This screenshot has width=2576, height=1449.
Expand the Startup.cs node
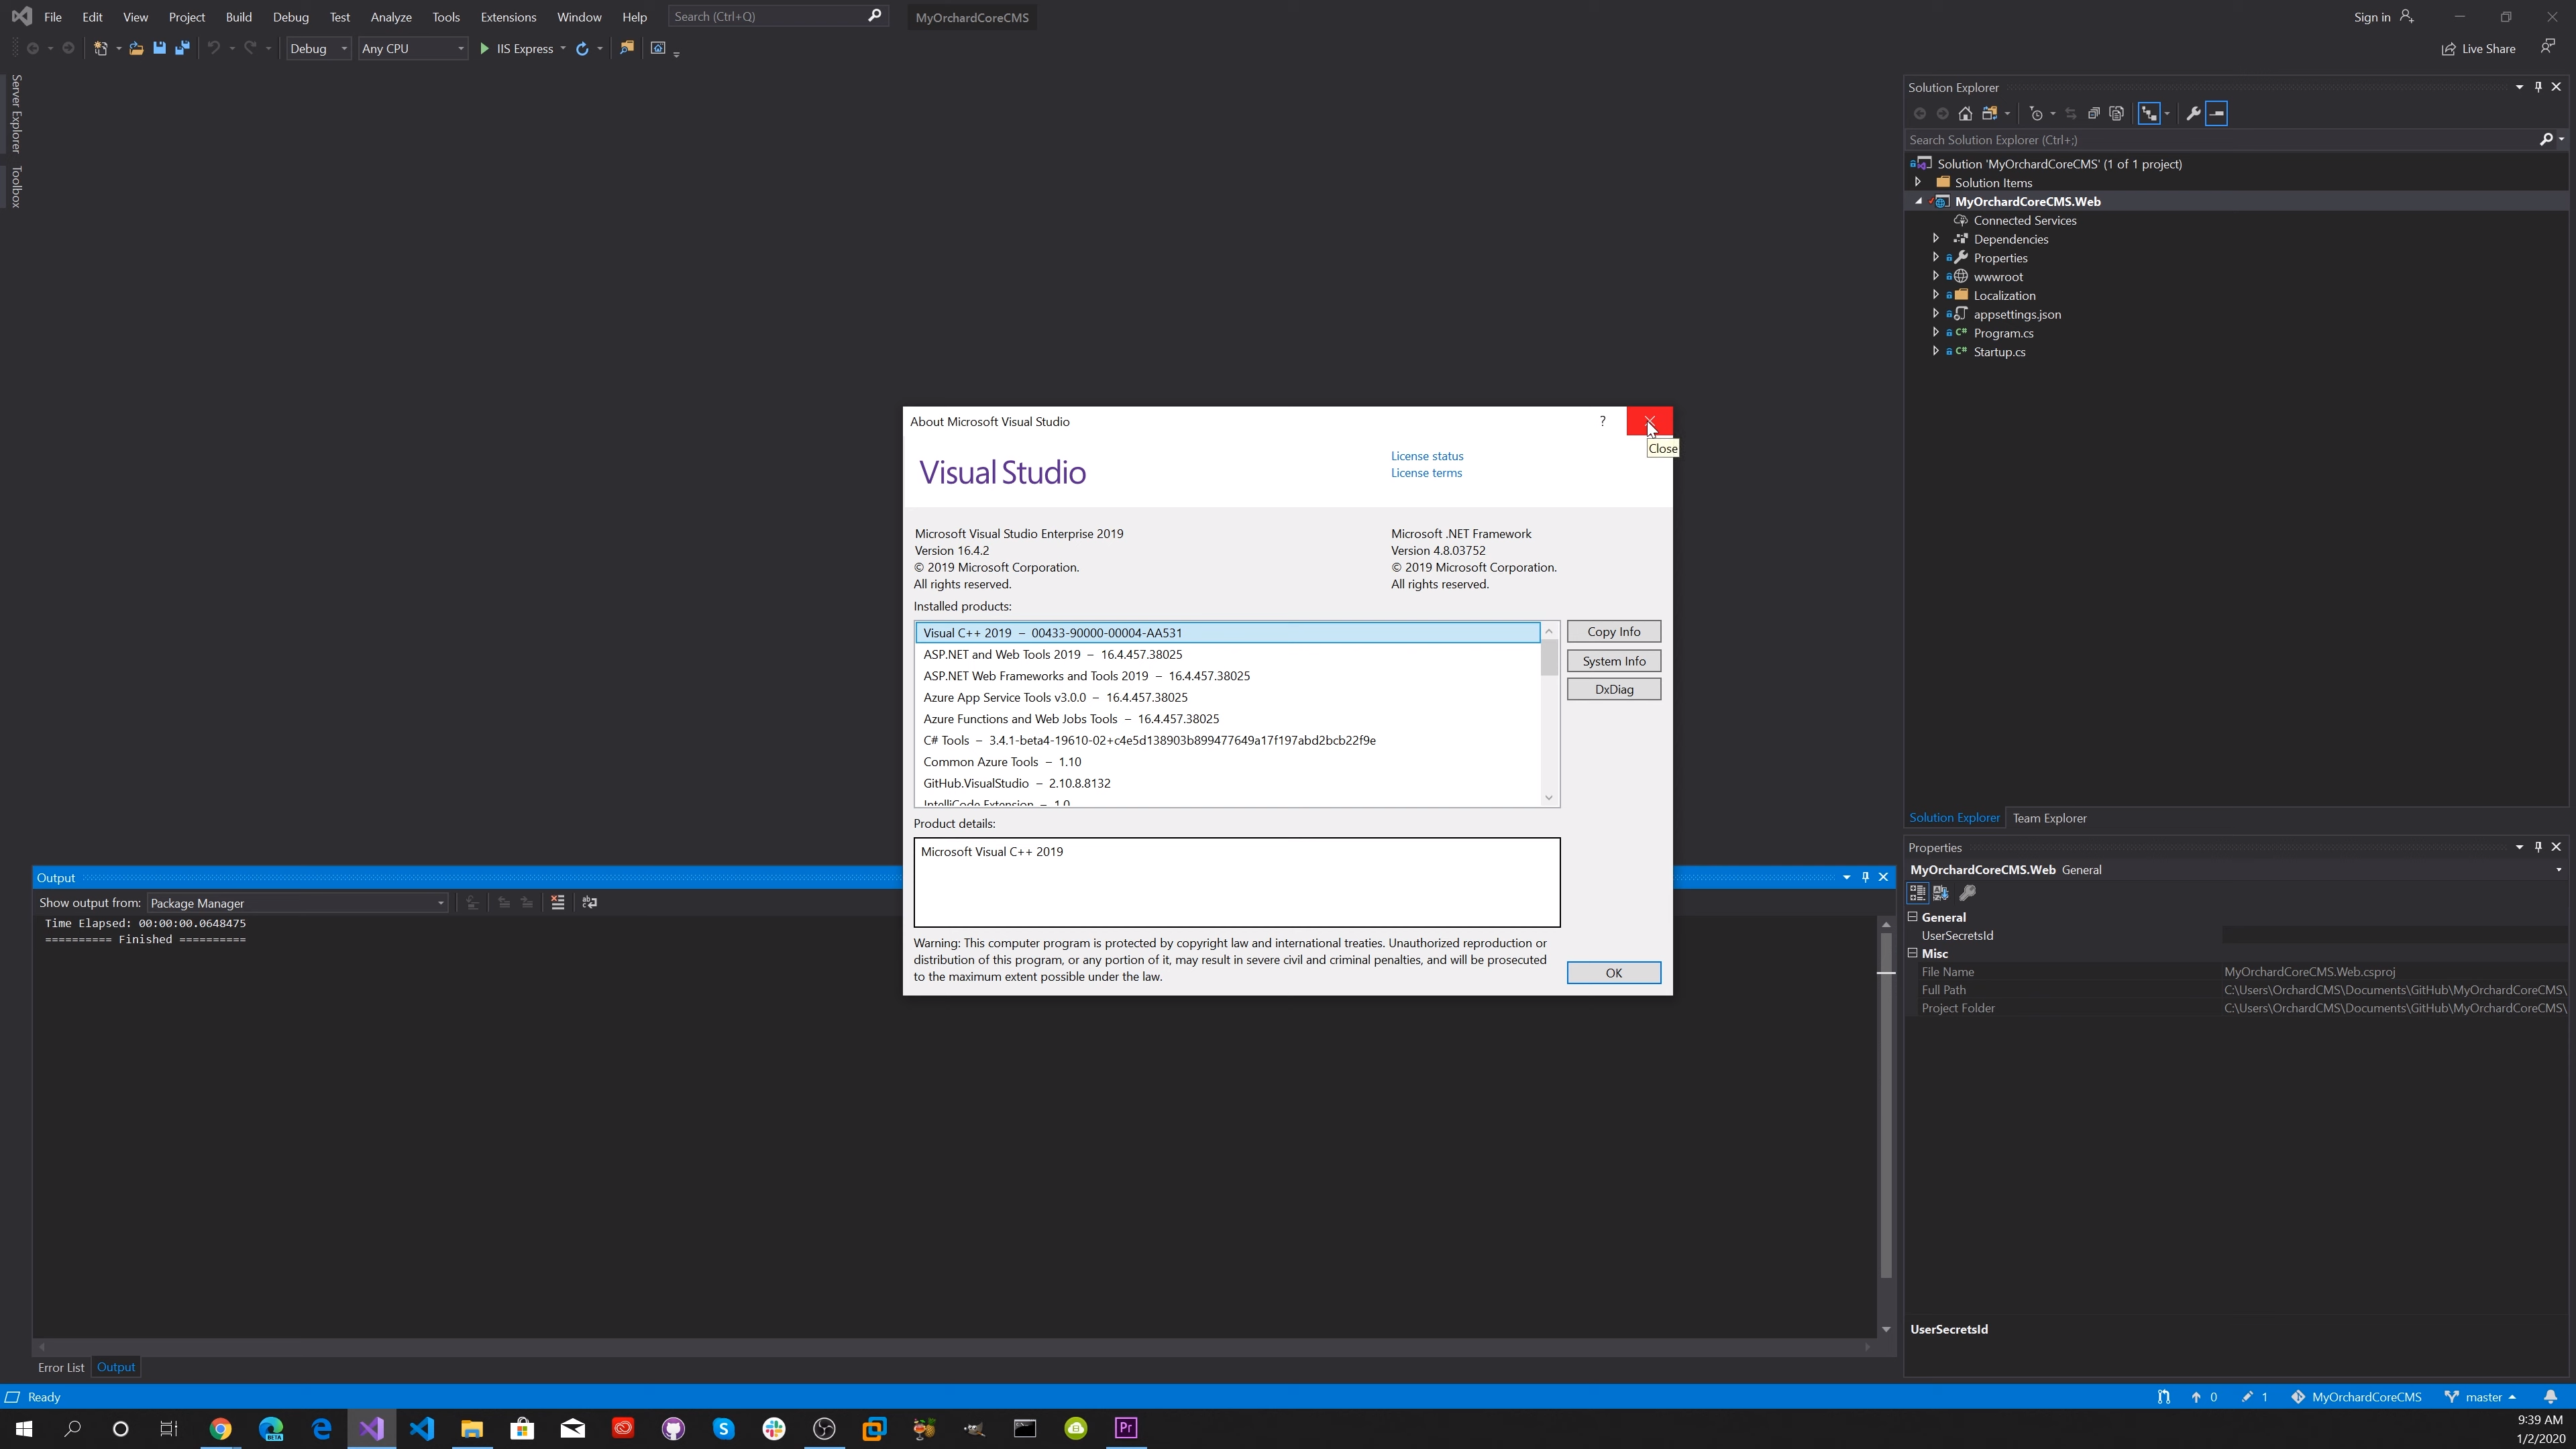point(1935,351)
